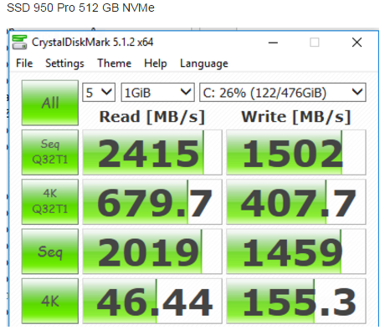The image size is (390, 335).
Task: Minimize the CrystalDiskMark window
Action: point(273,43)
